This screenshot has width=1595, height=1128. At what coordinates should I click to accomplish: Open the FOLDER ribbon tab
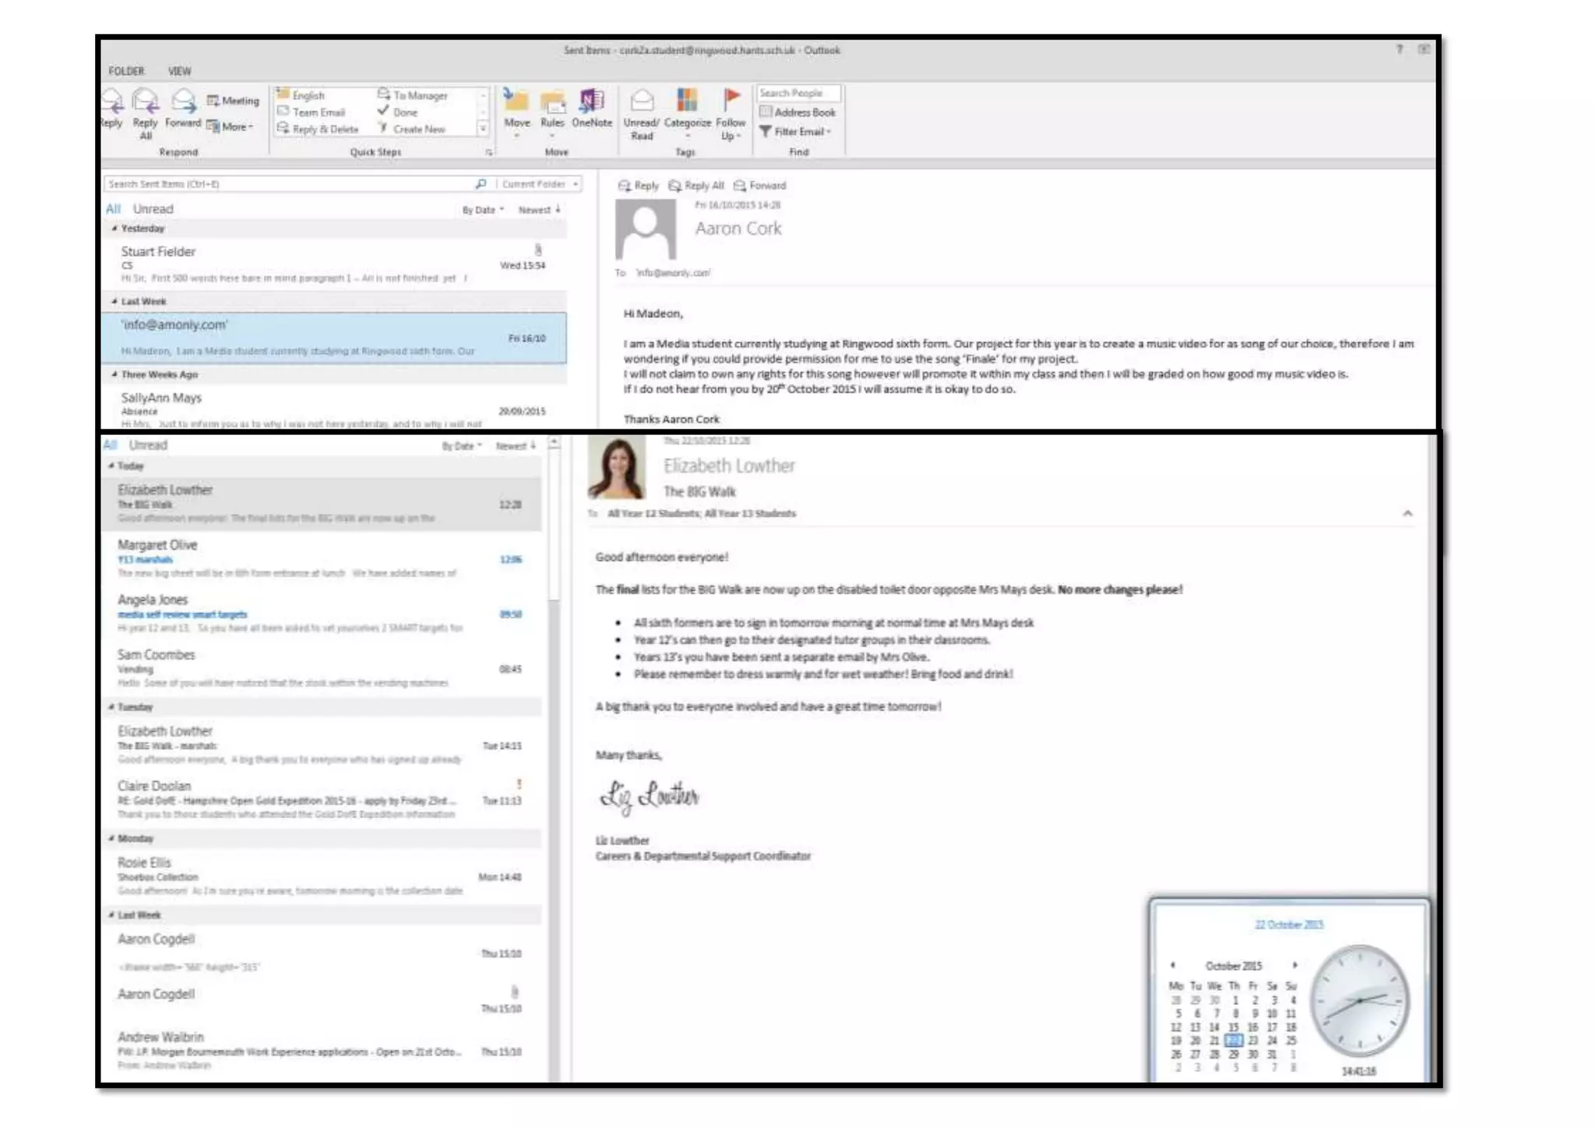tap(126, 71)
